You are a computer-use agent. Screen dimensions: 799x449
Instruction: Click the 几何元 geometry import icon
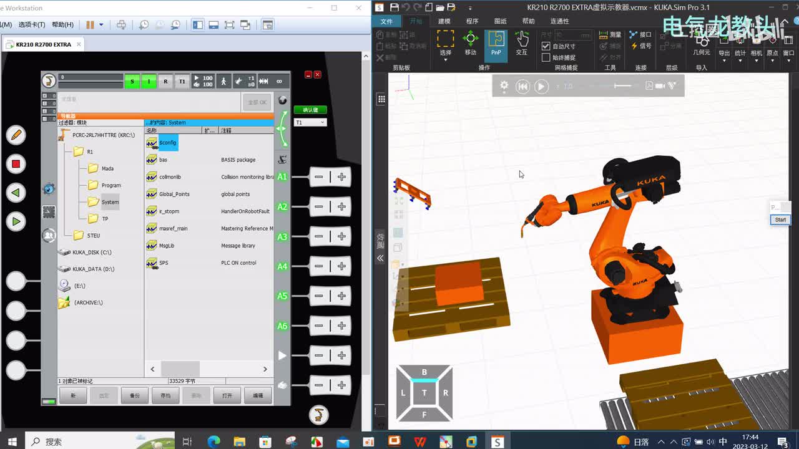702,44
